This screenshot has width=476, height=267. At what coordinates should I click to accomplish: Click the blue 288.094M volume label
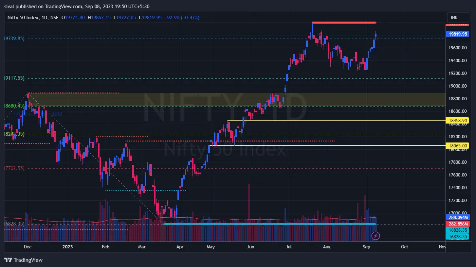point(457,217)
